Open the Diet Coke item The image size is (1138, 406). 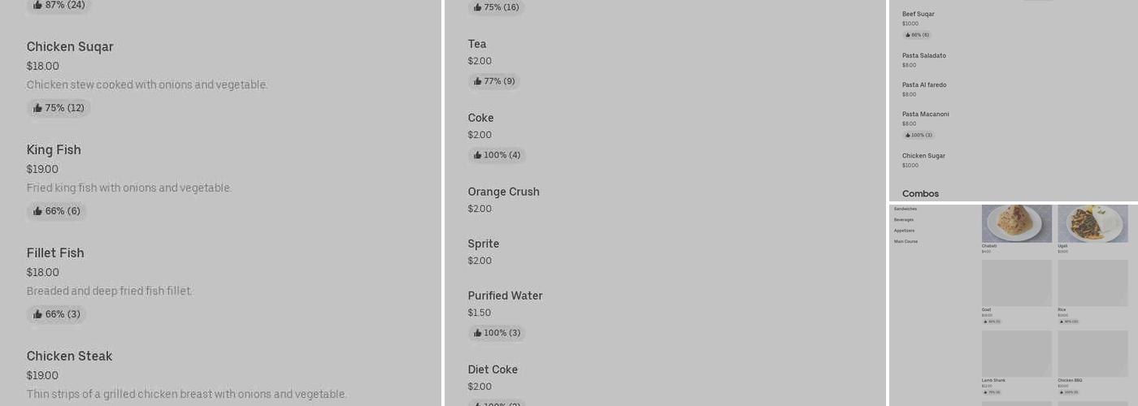coord(493,370)
